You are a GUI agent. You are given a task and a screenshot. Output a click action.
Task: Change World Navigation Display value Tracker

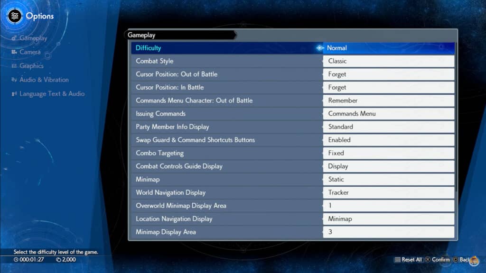pyautogui.click(x=389, y=192)
